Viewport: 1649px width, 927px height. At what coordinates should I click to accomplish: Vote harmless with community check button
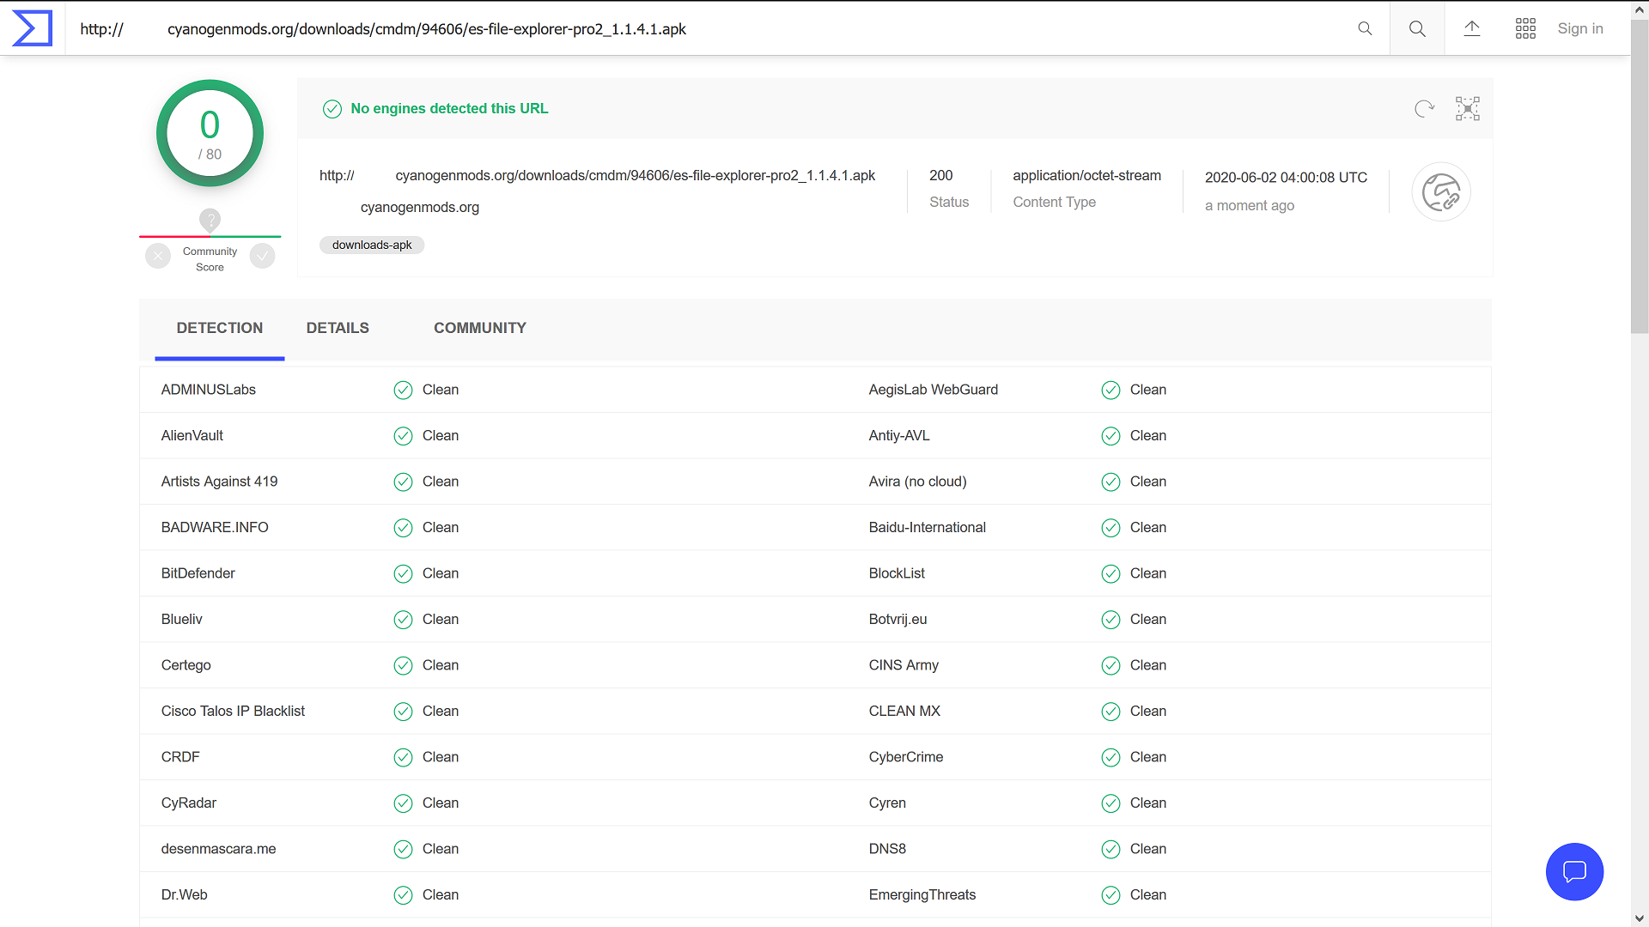pos(263,256)
